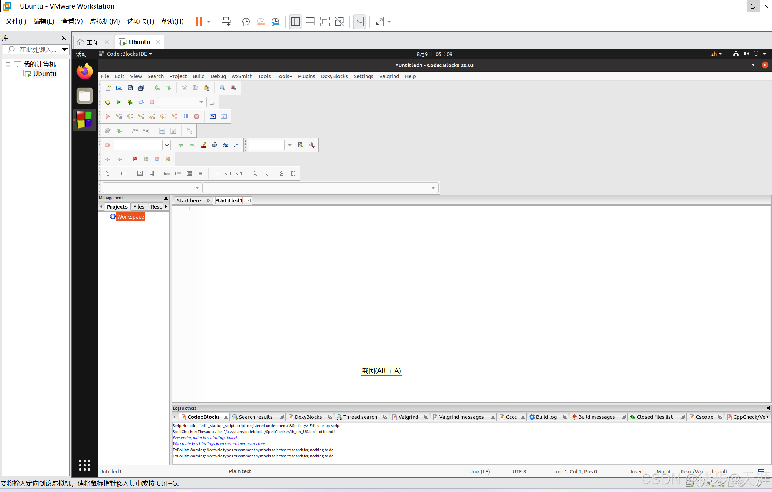Switch to the Files management tab
Image resolution: width=772 pixels, height=492 pixels.
pyautogui.click(x=139, y=207)
